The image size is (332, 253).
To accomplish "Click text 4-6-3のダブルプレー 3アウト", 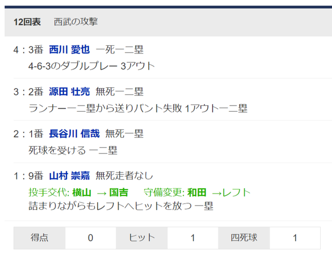I will pos(91,66).
